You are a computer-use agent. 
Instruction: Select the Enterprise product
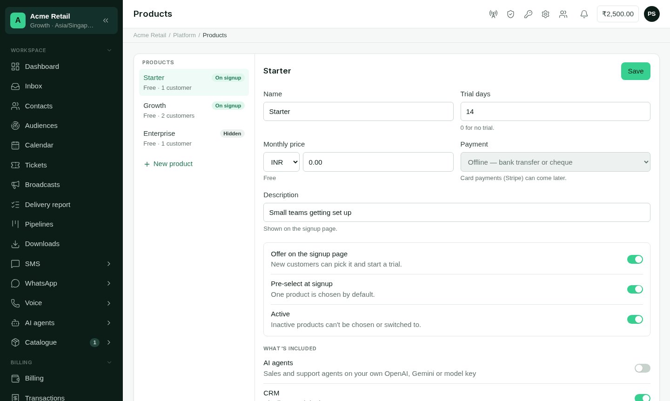pos(194,138)
